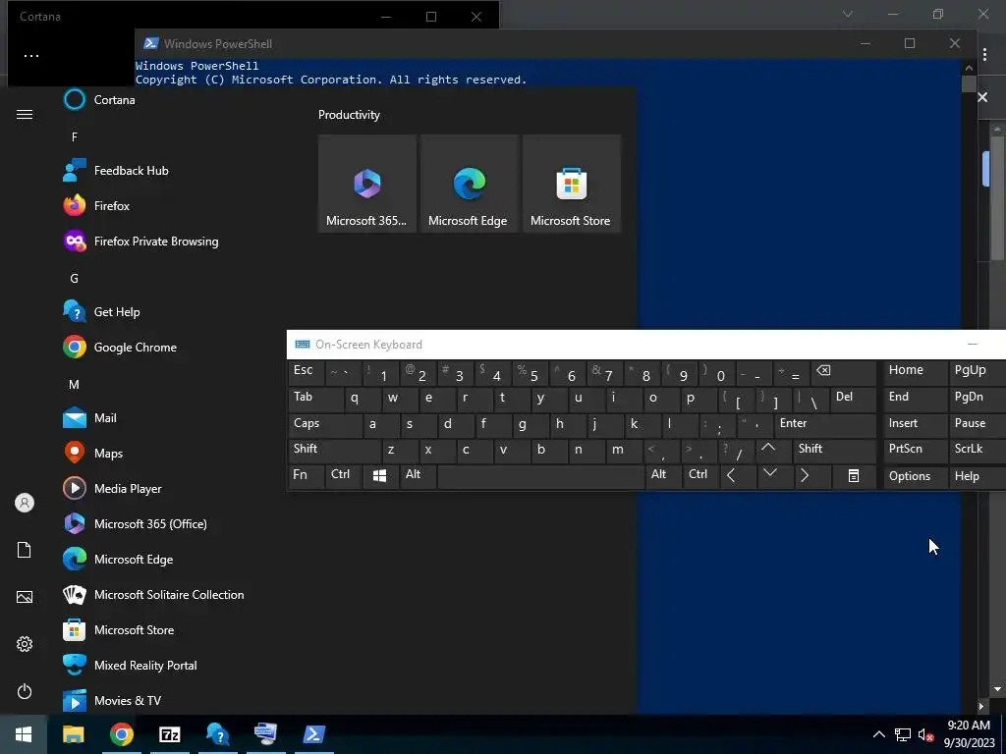Open the Microsoft Edge Productivity tile
1006x754 pixels.
(x=469, y=184)
